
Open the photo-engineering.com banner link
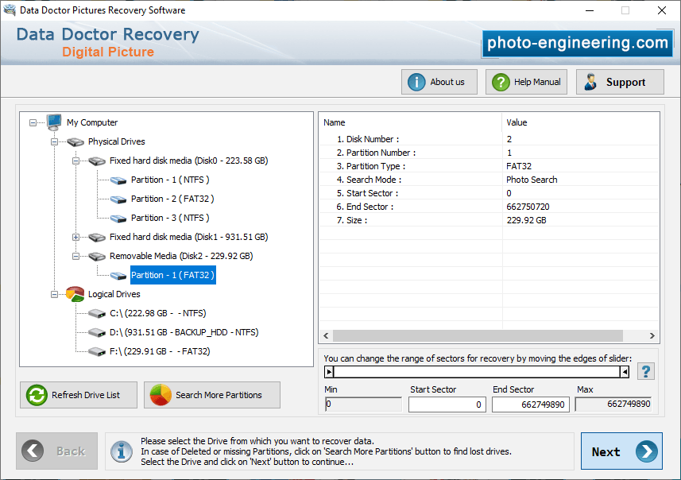point(578,43)
